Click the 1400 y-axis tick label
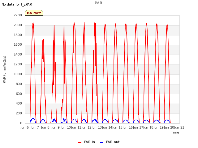This screenshot has width=198, height=148. (x=18, y=54)
